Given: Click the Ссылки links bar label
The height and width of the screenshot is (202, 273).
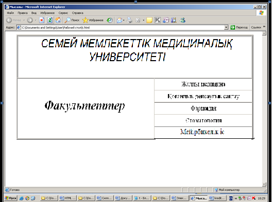Looking at the screenshot, I should 256,27.
